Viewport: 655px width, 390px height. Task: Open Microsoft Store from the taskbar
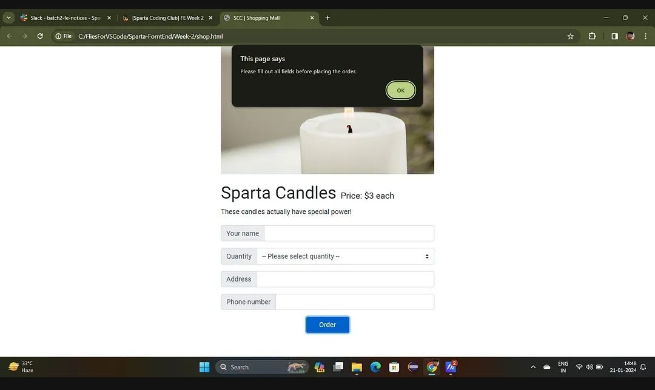(394, 367)
